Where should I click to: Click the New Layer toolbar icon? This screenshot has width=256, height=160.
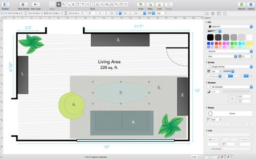pyautogui.click(x=35, y=4)
